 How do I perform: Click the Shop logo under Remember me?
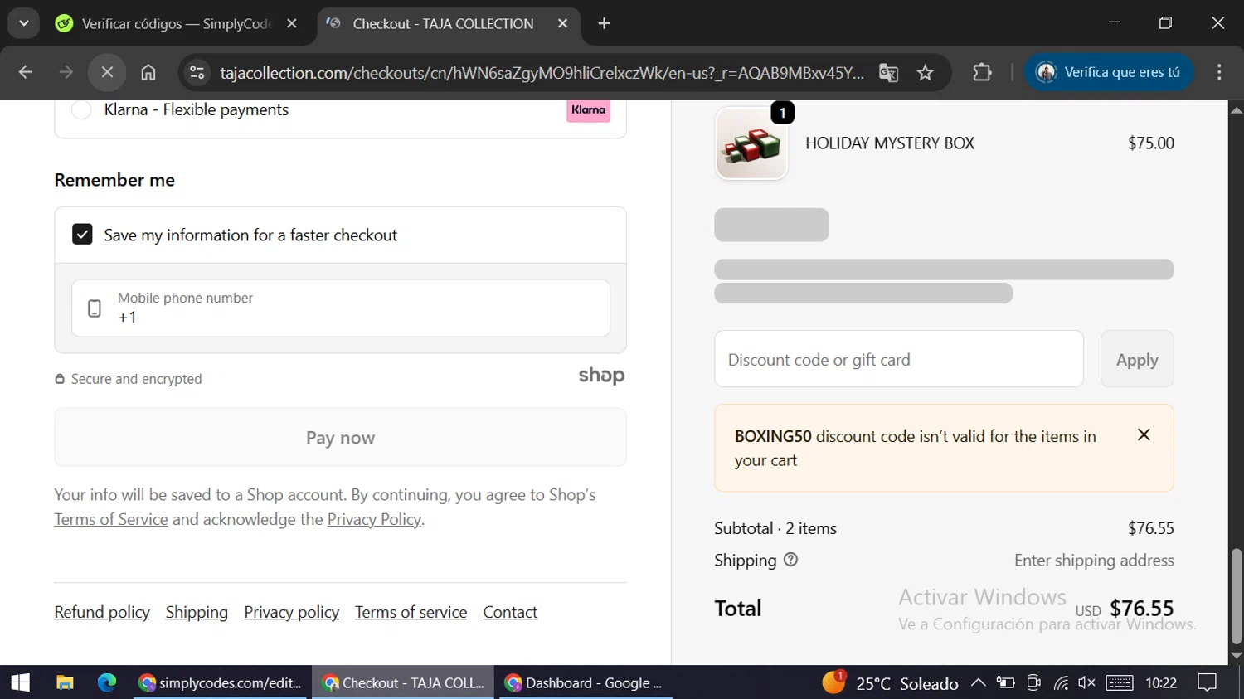pyautogui.click(x=601, y=376)
